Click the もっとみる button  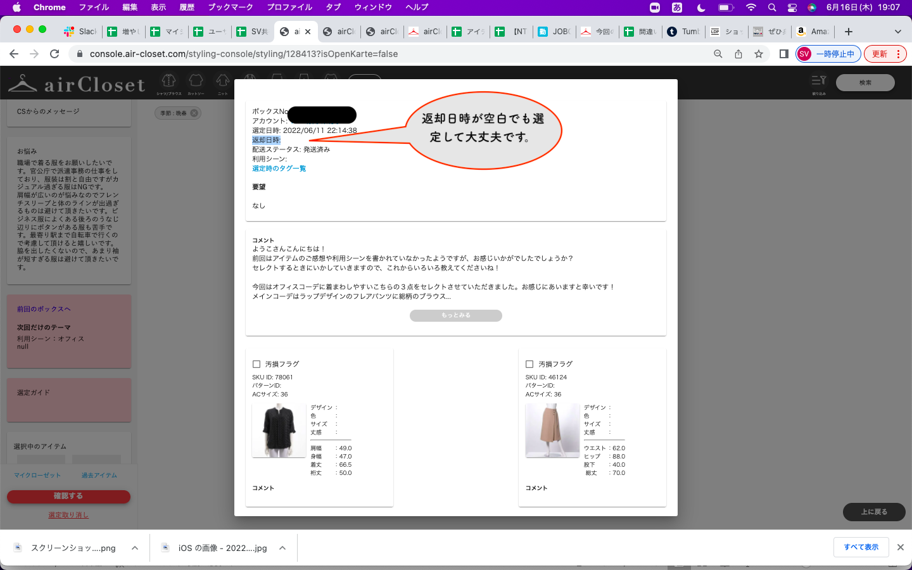455,315
